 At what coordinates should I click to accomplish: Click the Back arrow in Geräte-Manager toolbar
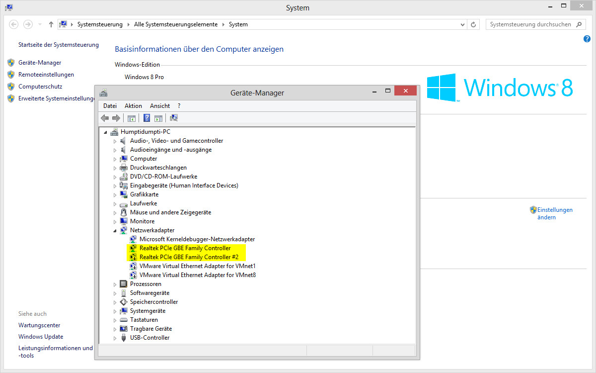click(105, 118)
